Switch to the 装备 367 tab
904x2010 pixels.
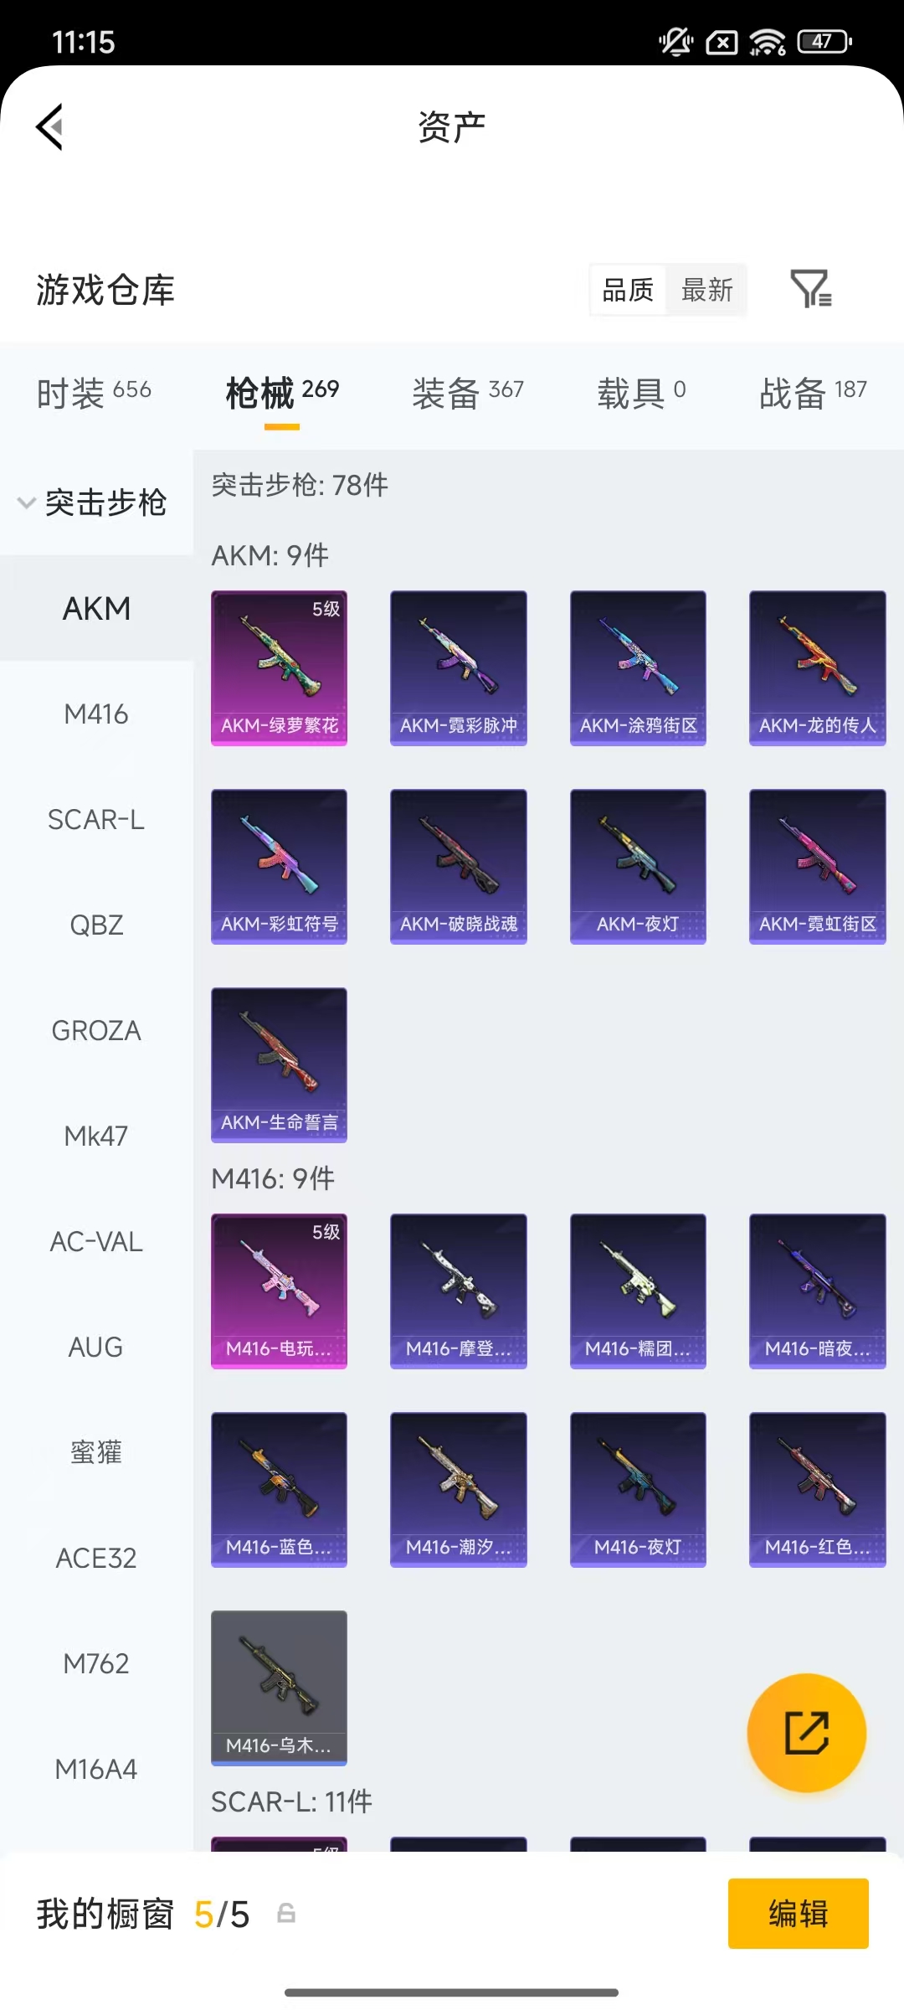pos(468,392)
